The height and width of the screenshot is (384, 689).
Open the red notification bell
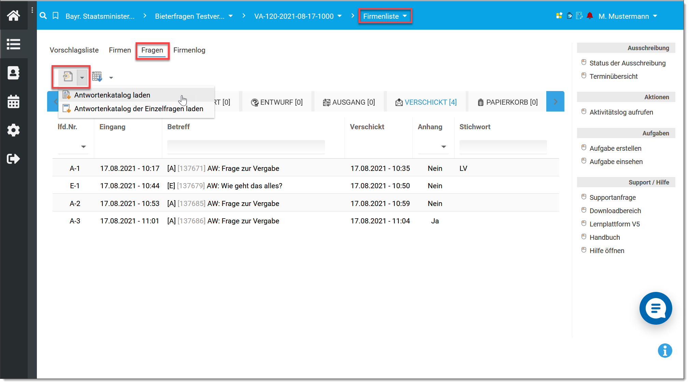pyautogui.click(x=590, y=16)
